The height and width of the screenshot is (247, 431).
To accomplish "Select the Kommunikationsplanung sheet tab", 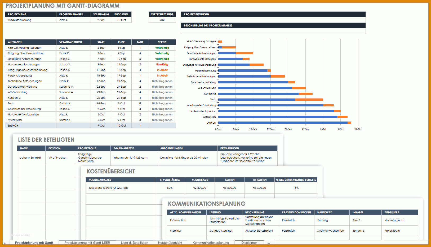I will click(x=211, y=242).
